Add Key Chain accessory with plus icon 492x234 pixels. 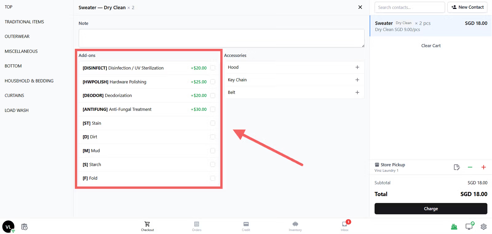click(x=357, y=80)
